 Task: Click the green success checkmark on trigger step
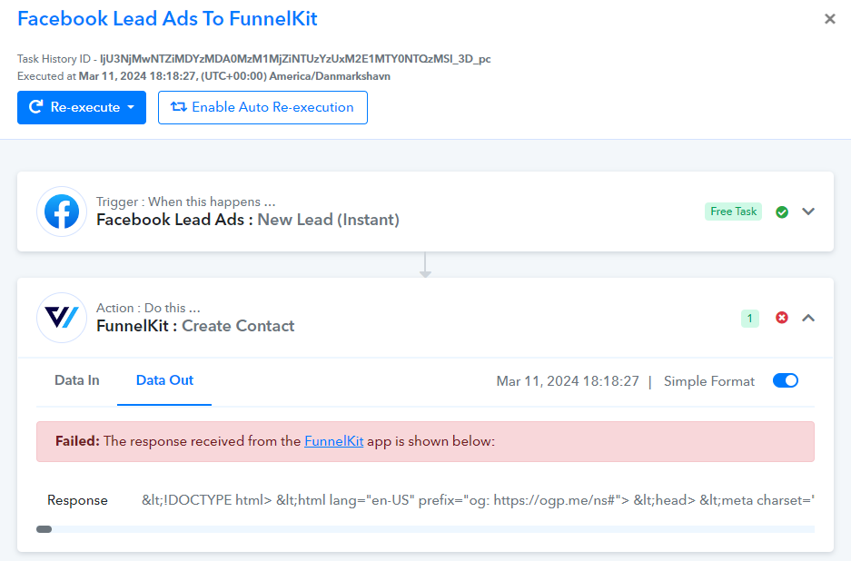[782, 212]
